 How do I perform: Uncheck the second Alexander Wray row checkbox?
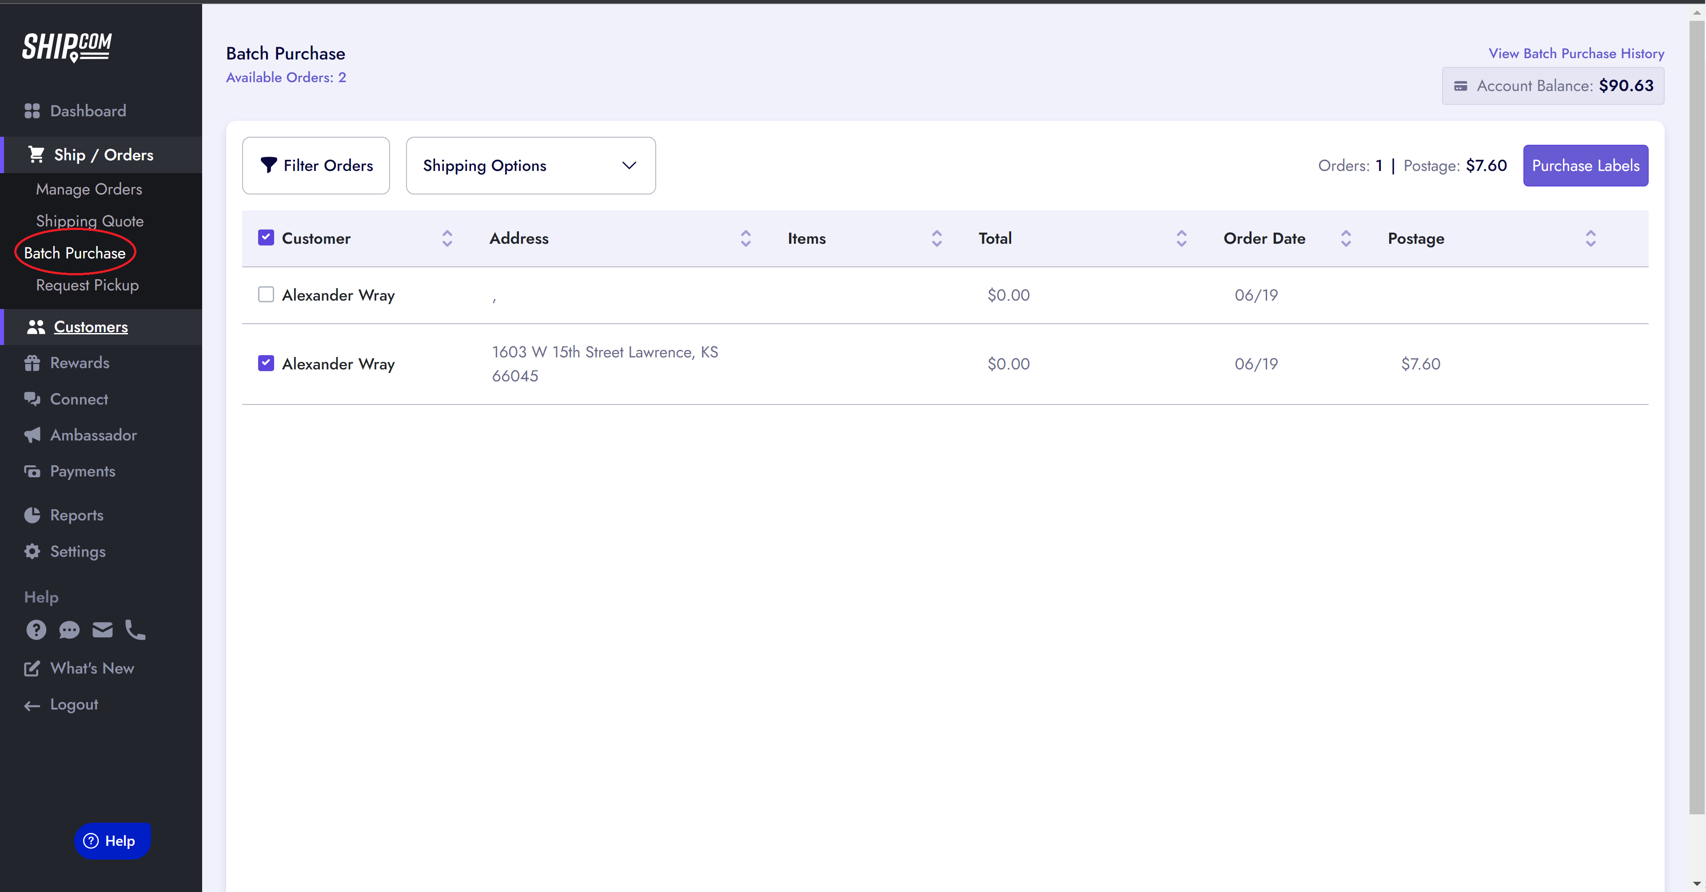point(266,363)
